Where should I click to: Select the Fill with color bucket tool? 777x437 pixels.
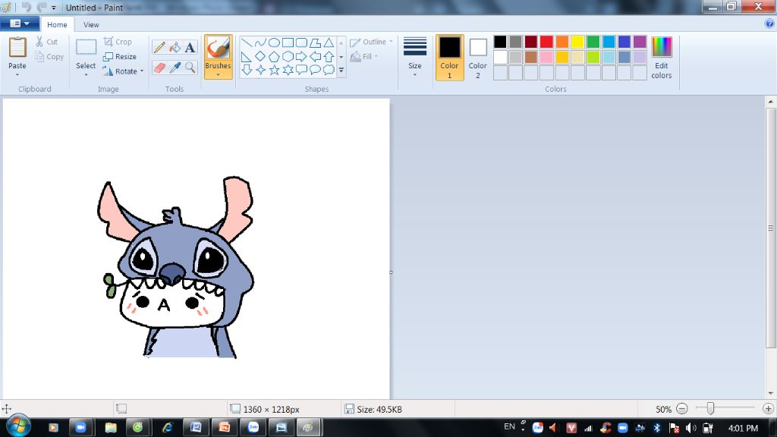[x=175, y=48]
